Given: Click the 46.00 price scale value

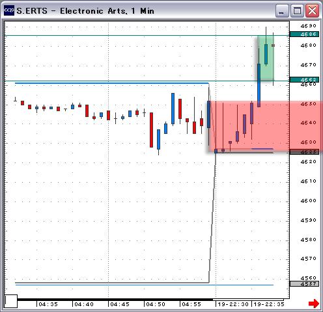Looking at the screenshot, I should click(x=308, y=201).
